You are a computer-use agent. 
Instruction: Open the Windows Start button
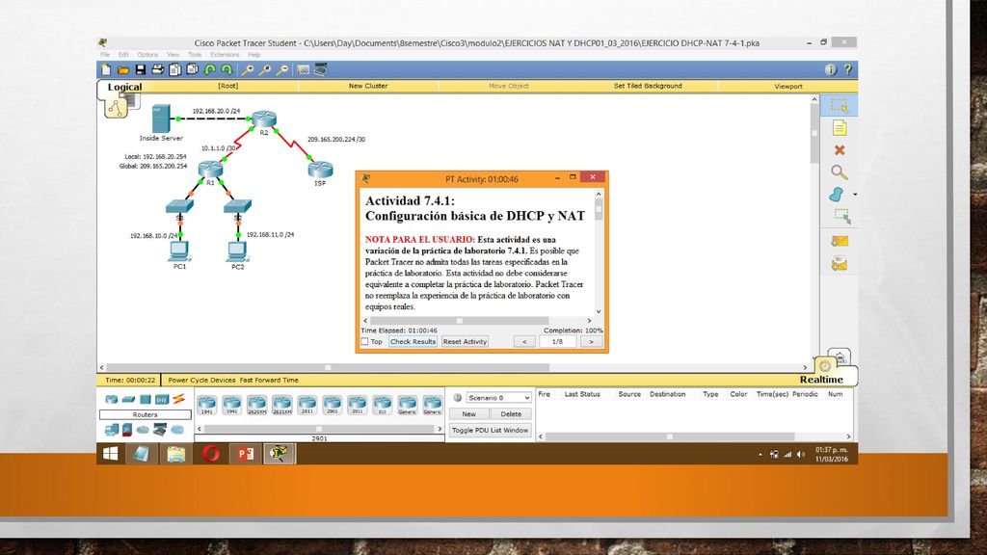(x=111, y=454)
